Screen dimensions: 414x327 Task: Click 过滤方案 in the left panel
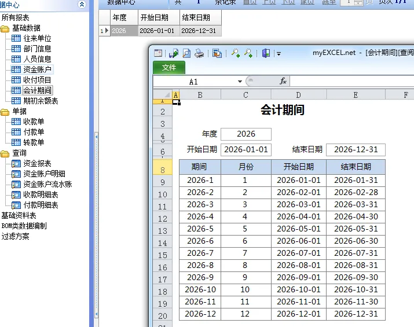pos(15,236)
